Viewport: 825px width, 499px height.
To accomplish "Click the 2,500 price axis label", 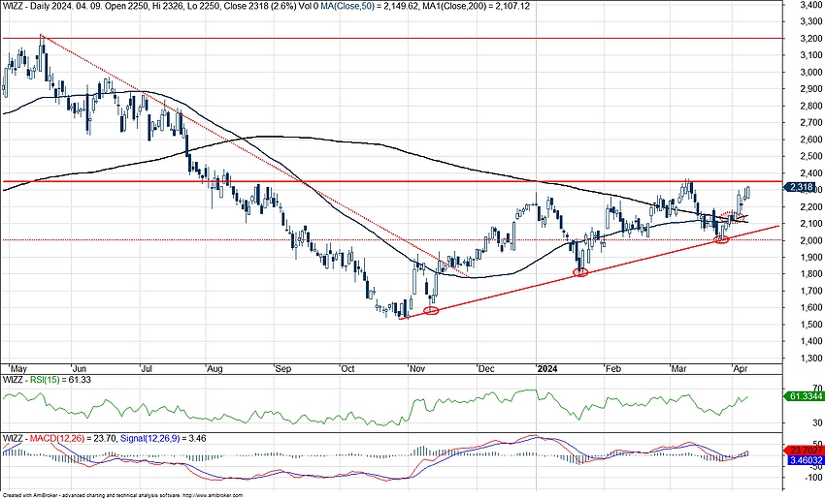I will click(810, 156).
